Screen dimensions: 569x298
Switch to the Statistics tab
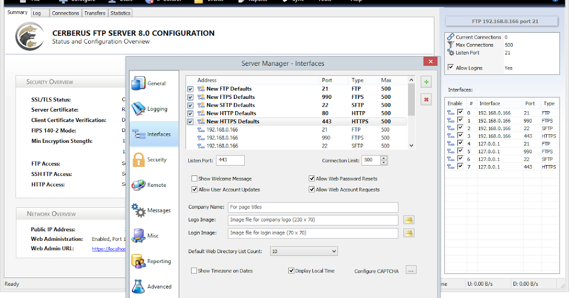point(120,13)
